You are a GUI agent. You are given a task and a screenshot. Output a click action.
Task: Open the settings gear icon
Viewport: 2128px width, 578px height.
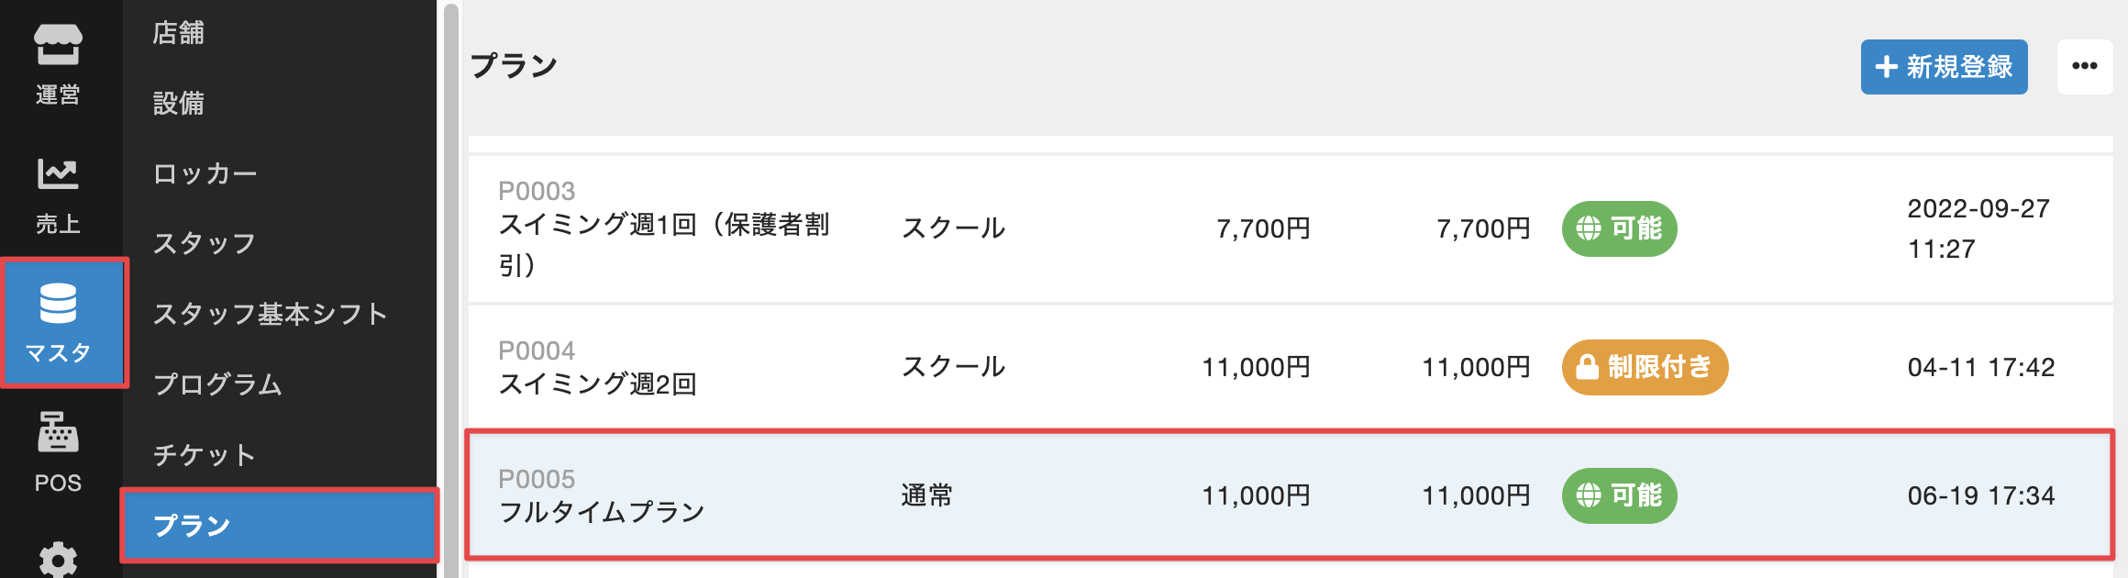pyautogui.click(x=58, y=560)
